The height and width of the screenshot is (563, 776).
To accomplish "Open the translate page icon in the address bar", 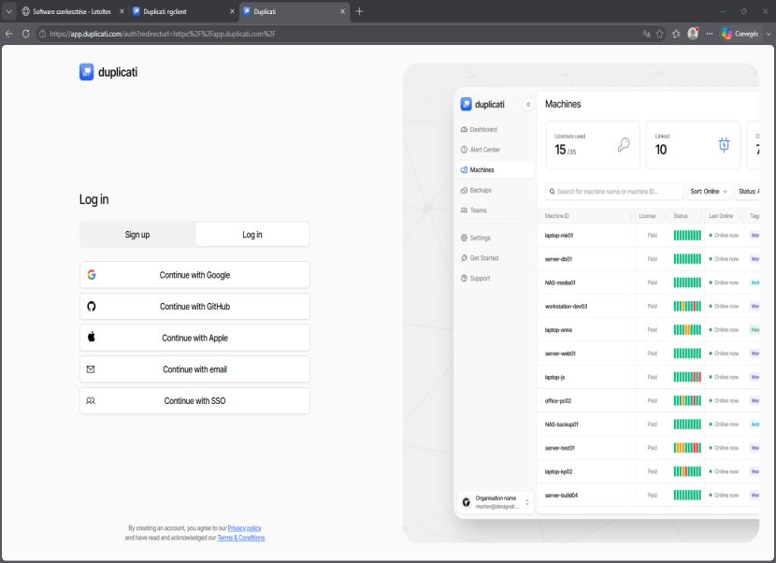I will [646, 34].
